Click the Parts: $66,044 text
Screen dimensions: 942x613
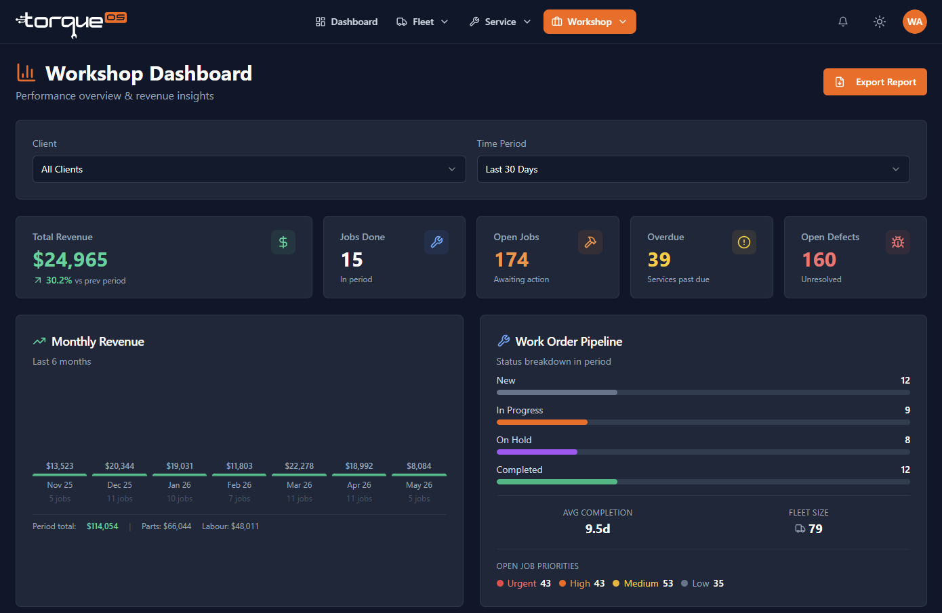coord(166,526)
